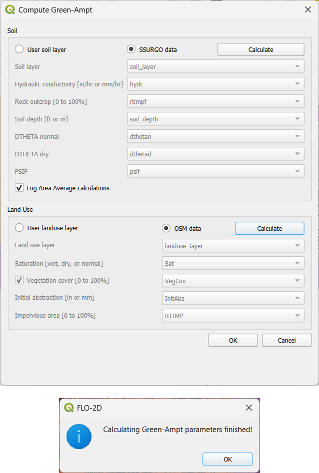Toggle the Vegetation cover checkbox
This screenshot has width=319, height=473.
pyautogui.click(x=19, y=281)
